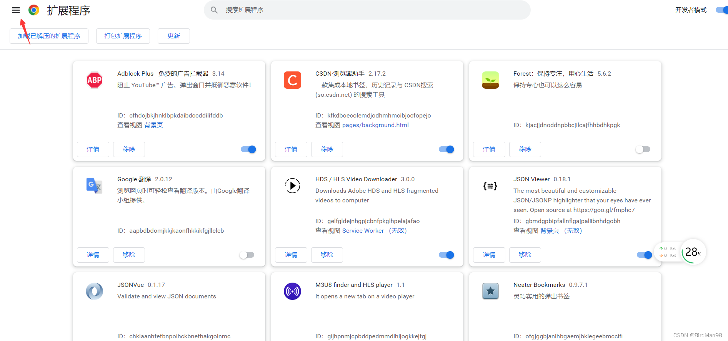The image size is (728, 341).
Task: Click JSON Viewer ID gbmdgpbipfallnflgajpaliibnhdgobh text
Action: (x=567, y=221)
